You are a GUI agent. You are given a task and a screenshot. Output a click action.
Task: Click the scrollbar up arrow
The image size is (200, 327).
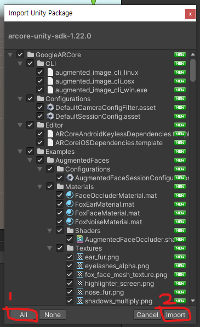pos(193,54)
